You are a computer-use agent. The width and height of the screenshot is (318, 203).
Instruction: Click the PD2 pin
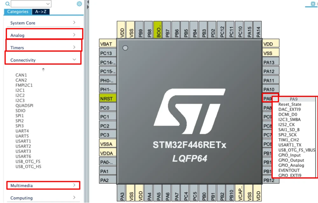point(212,30)
